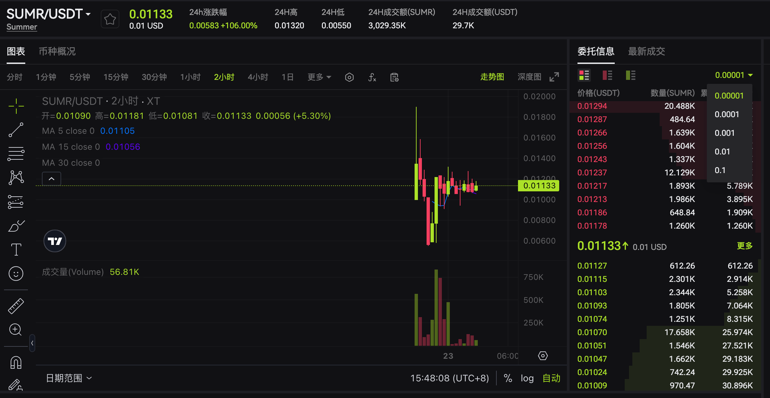The image size is (770, 398).
Task: Switch order book to sell-only view
Action: [607, 75]
